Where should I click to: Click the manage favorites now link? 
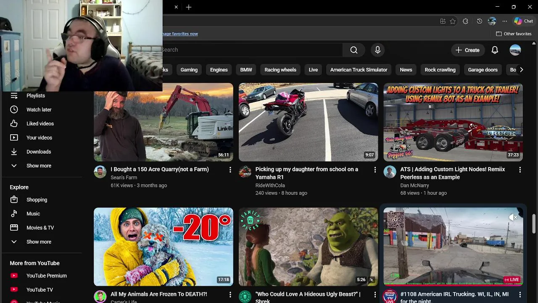coord(180,34)
